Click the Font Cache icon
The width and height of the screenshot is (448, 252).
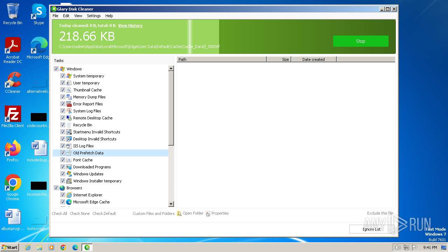click(69, 160)
